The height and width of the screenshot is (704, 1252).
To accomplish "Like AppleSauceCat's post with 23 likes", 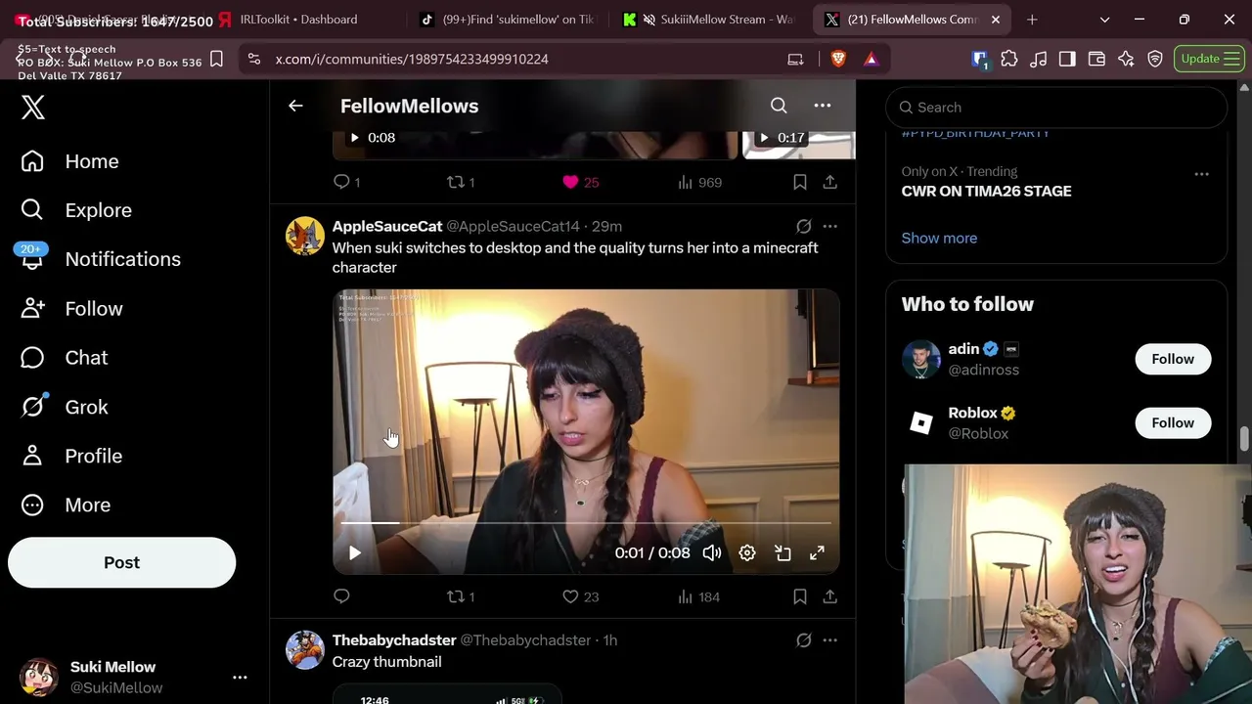I will click(580, 596).
